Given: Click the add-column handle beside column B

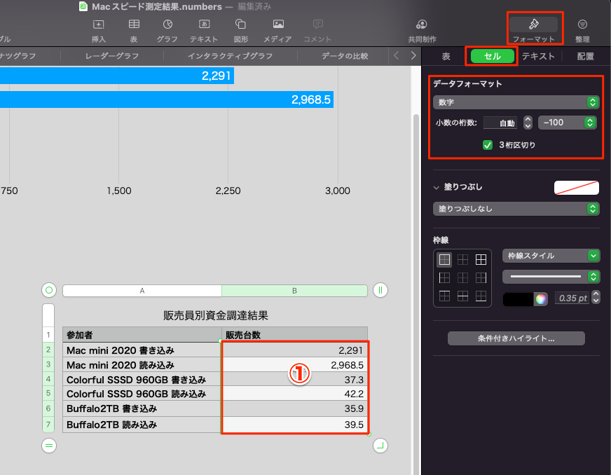Looking at the screenshot, I should click(x=380, y=290).
